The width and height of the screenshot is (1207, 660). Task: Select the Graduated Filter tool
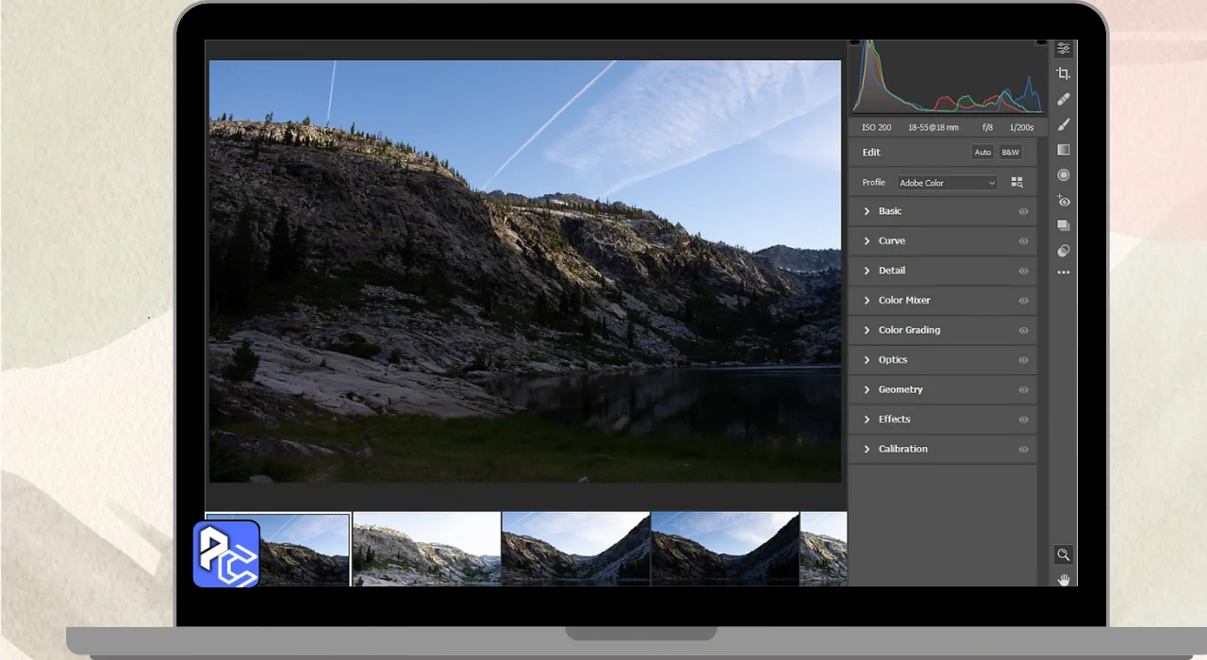tap(1064, 150)
